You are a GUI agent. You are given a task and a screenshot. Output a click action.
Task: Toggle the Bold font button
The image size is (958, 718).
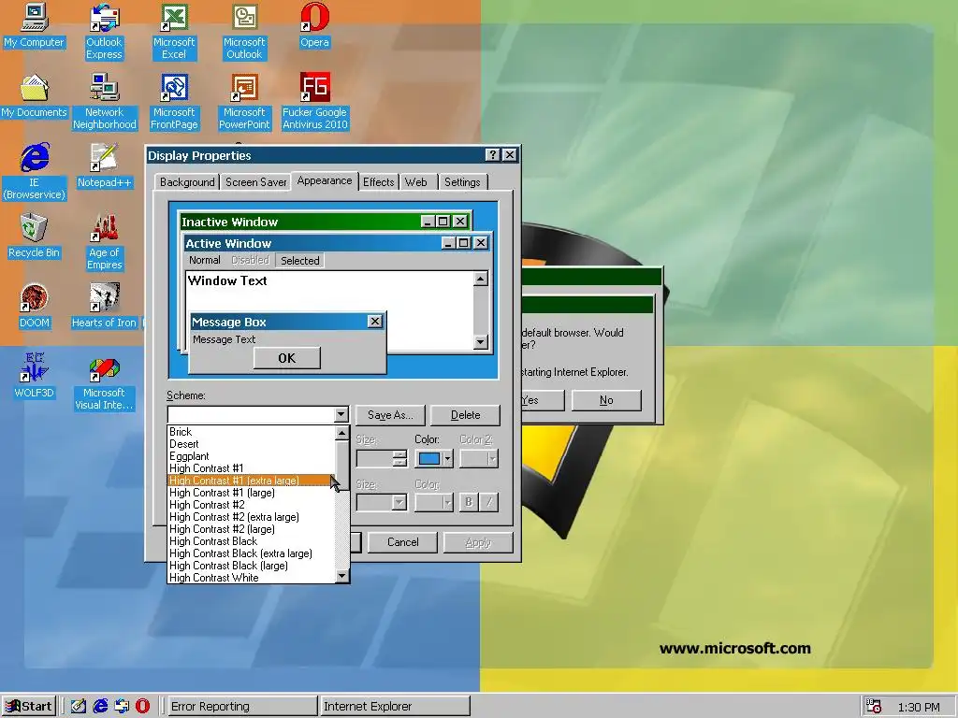click(469, 502)
